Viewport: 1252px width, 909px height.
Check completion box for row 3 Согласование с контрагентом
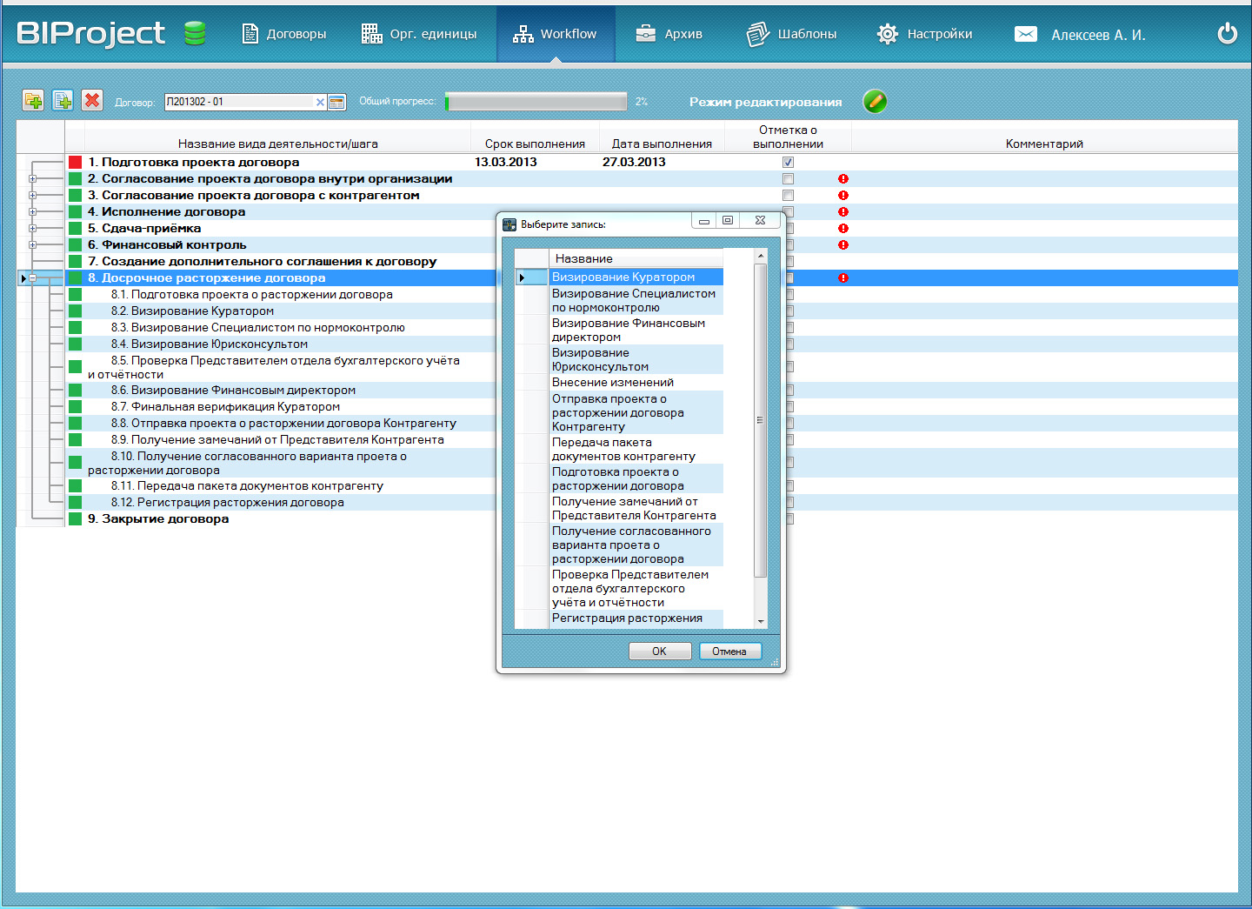click(788, 196)
